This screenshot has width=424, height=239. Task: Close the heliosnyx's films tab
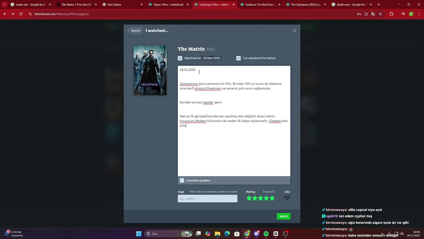pyautogui.click(x=234, y=5)
